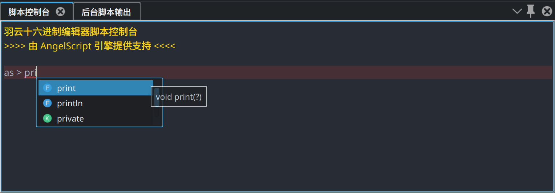Click the 羽云十六进制编辑器脚本控制台 header line

coord(70,32)
